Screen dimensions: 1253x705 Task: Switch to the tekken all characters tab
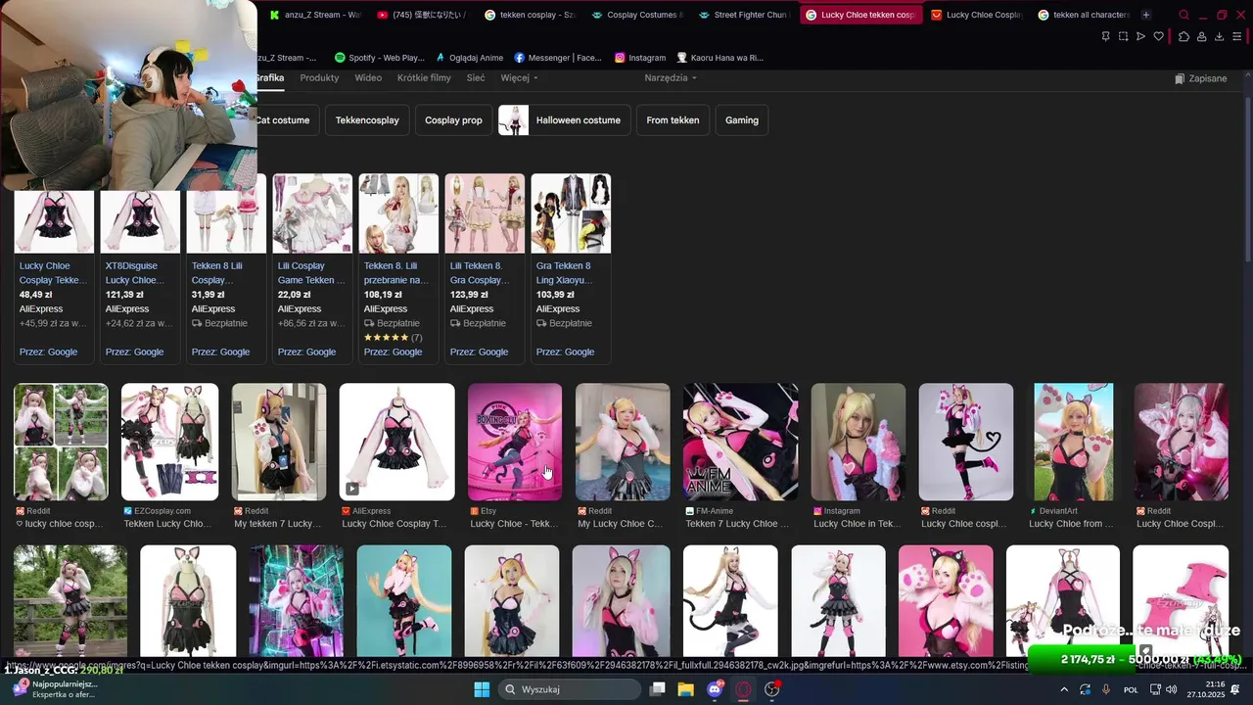1083,15
